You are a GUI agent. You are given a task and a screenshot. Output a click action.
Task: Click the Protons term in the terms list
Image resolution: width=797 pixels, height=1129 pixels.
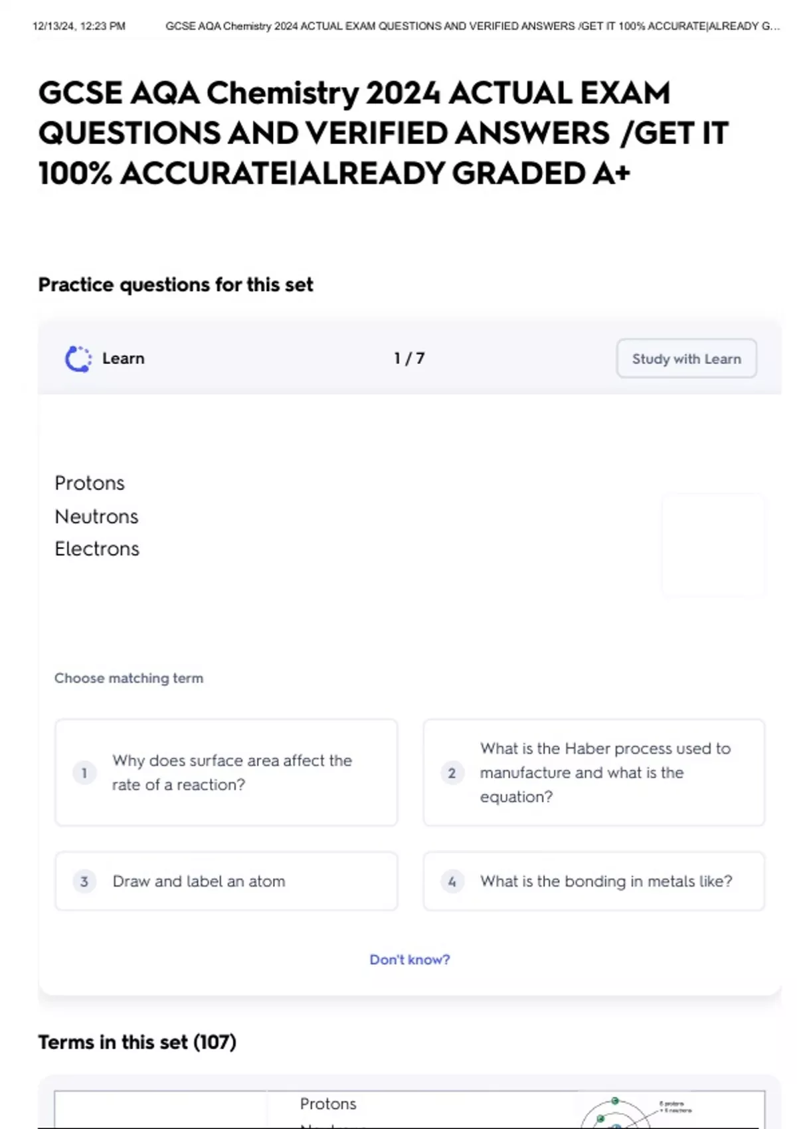328,1104
